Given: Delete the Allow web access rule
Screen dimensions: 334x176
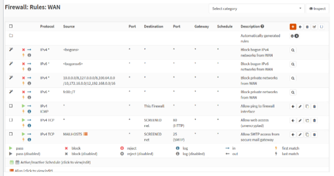Looking at the screenshot, I should coord(314,121).
